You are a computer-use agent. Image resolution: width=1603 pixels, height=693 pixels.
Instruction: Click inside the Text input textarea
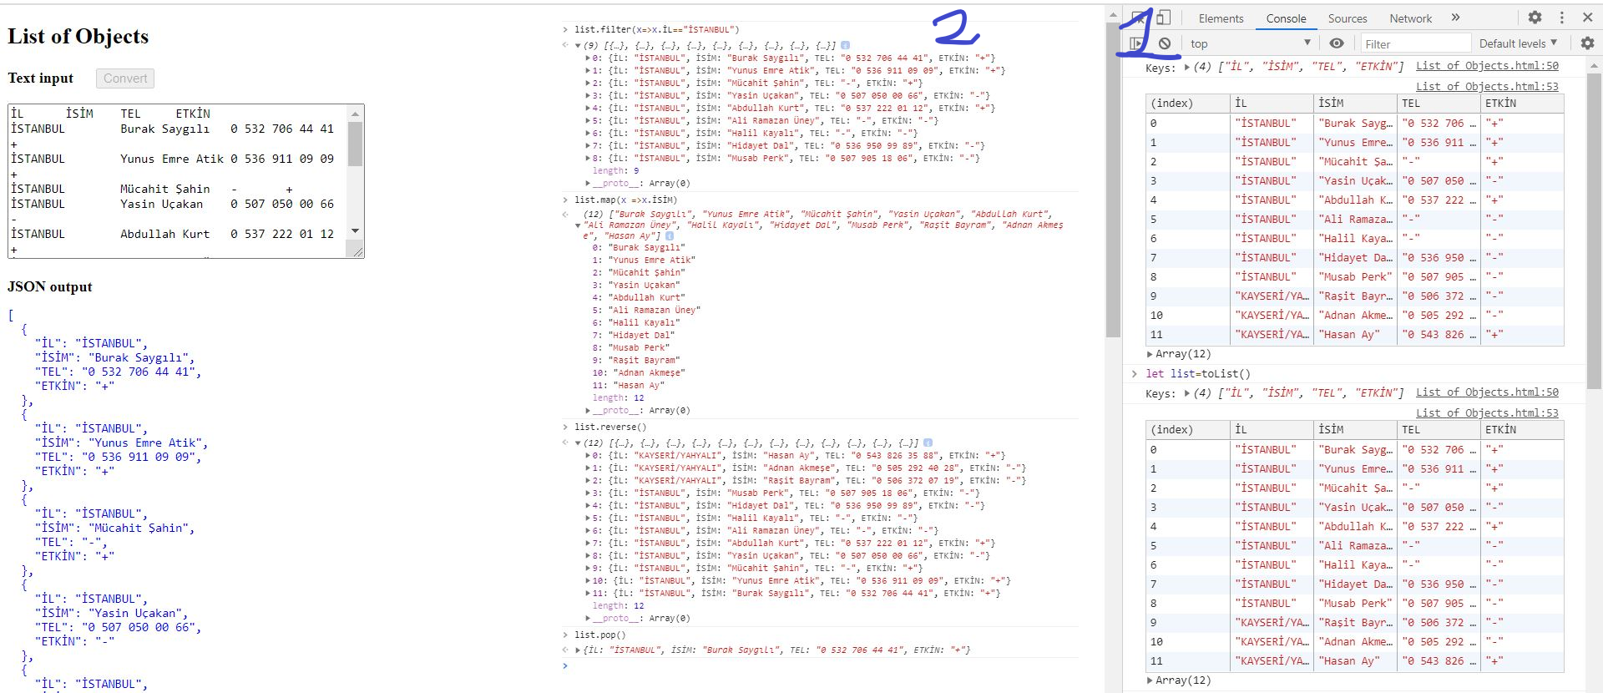pos(179,180)
